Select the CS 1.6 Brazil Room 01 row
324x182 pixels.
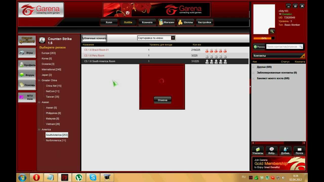pos(165,50)
